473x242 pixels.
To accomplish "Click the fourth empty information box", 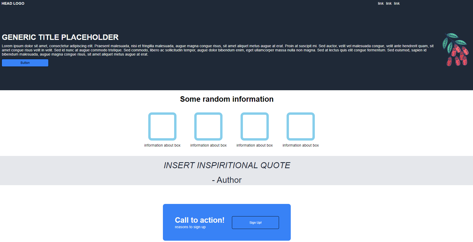I will pos(300,126).
